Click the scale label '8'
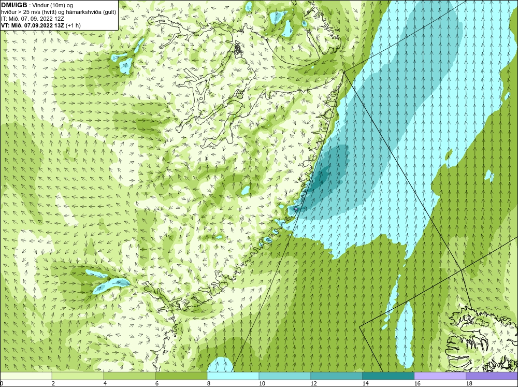518x387 pixels. (x=208, y=383)
